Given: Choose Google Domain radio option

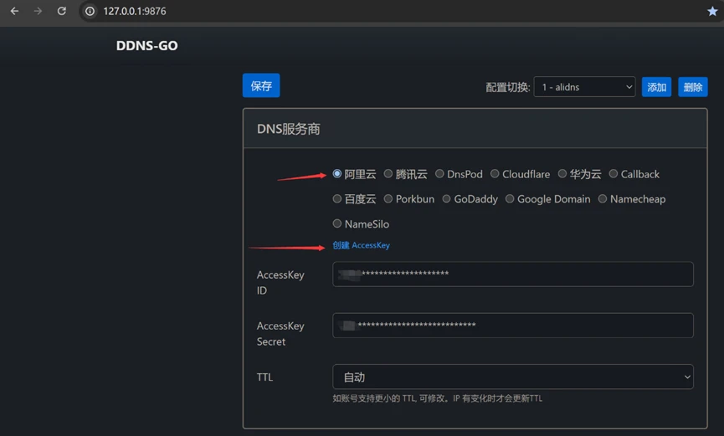Looking at the screenshot, I should point(510,198).
